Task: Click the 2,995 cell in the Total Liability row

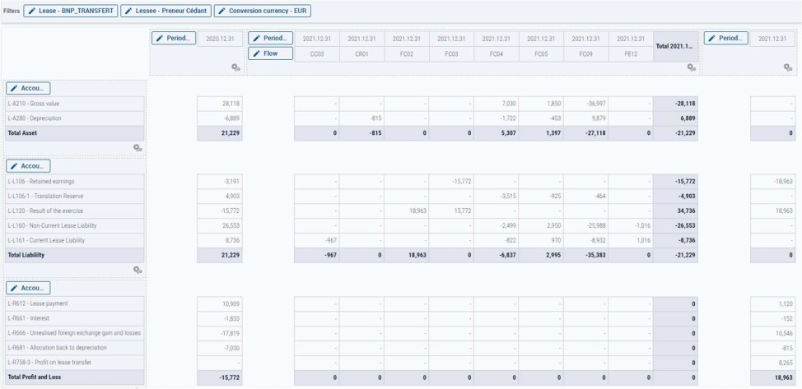Action: coord(541,256)
